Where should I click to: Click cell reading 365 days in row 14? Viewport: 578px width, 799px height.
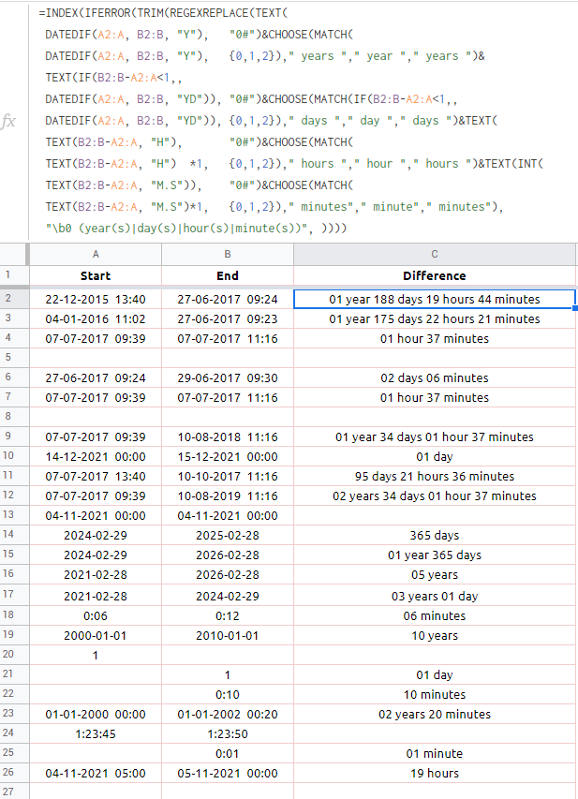(x=435, y=535)
